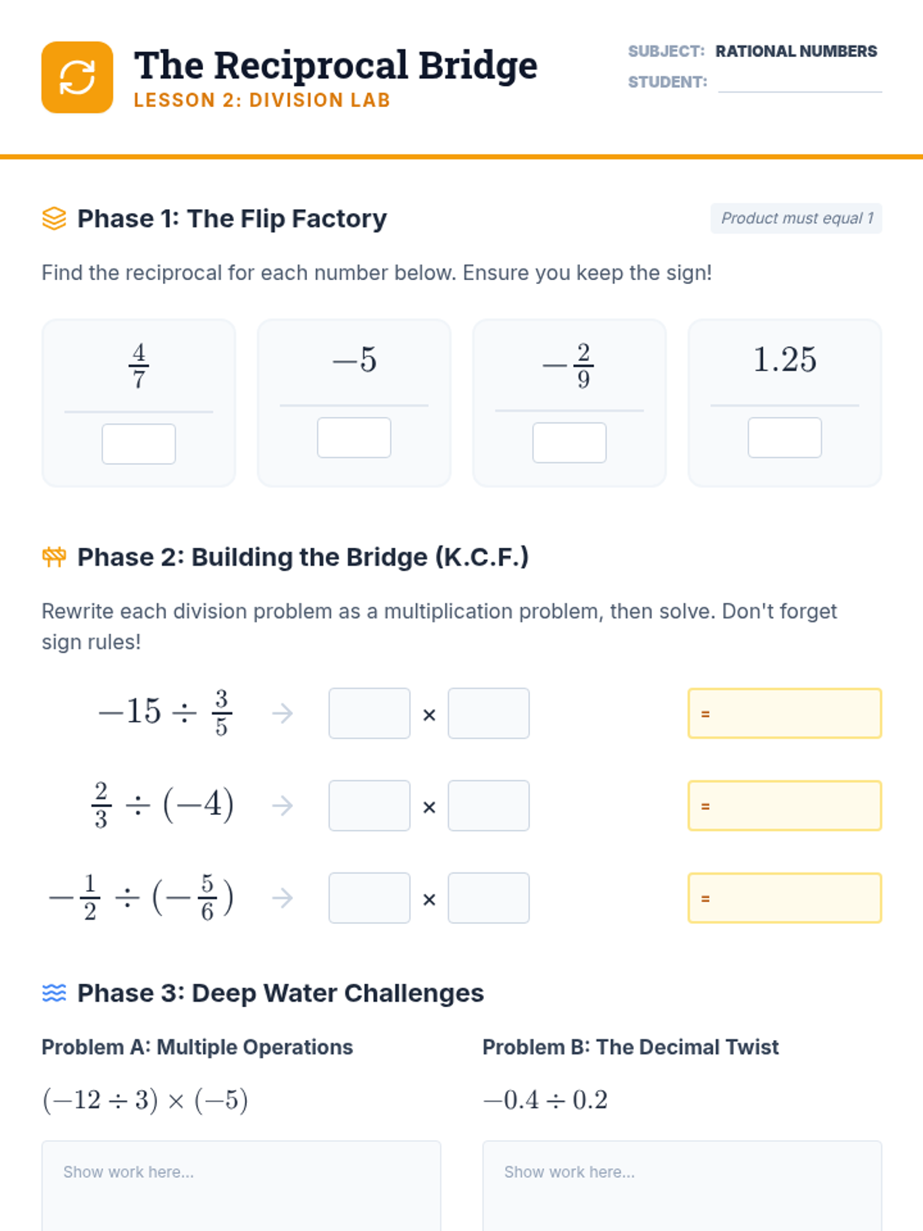Enter reciprocal answer box under 4/7
The height and width of the screenshot is (1231, 923).
point(138,444)
